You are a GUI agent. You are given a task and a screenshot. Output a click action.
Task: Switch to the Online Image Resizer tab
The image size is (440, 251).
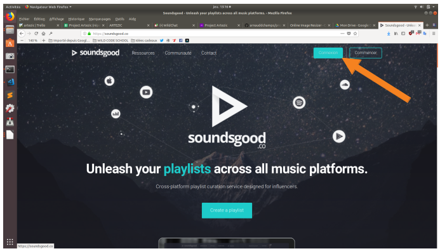[x=309, y=25]
